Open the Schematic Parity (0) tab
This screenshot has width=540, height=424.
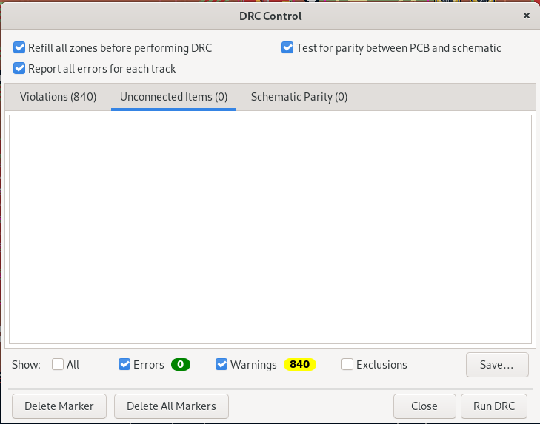[299, 97]
